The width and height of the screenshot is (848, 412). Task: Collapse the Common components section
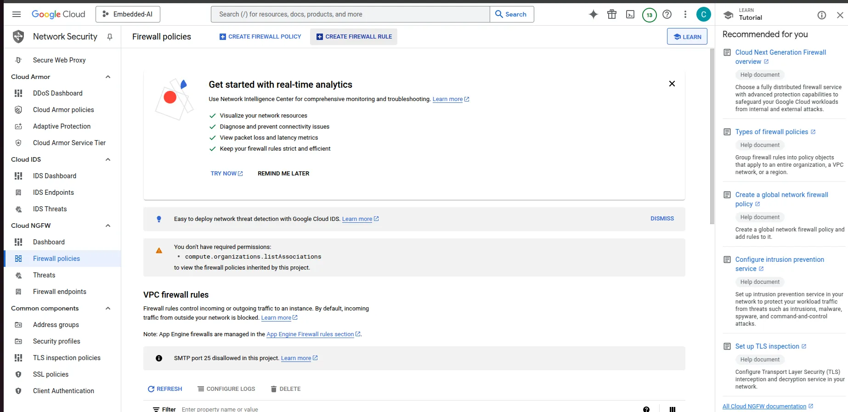pyautogui.click(x=108, y=308)
